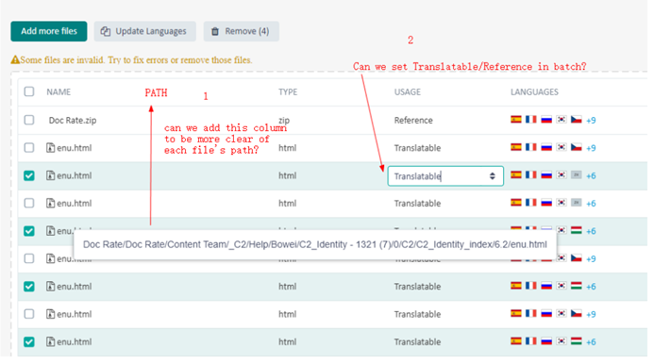Select the Doc Rate.zip file name
The height and width of the screenshot is (364, 654).
[x=73, y=121]
